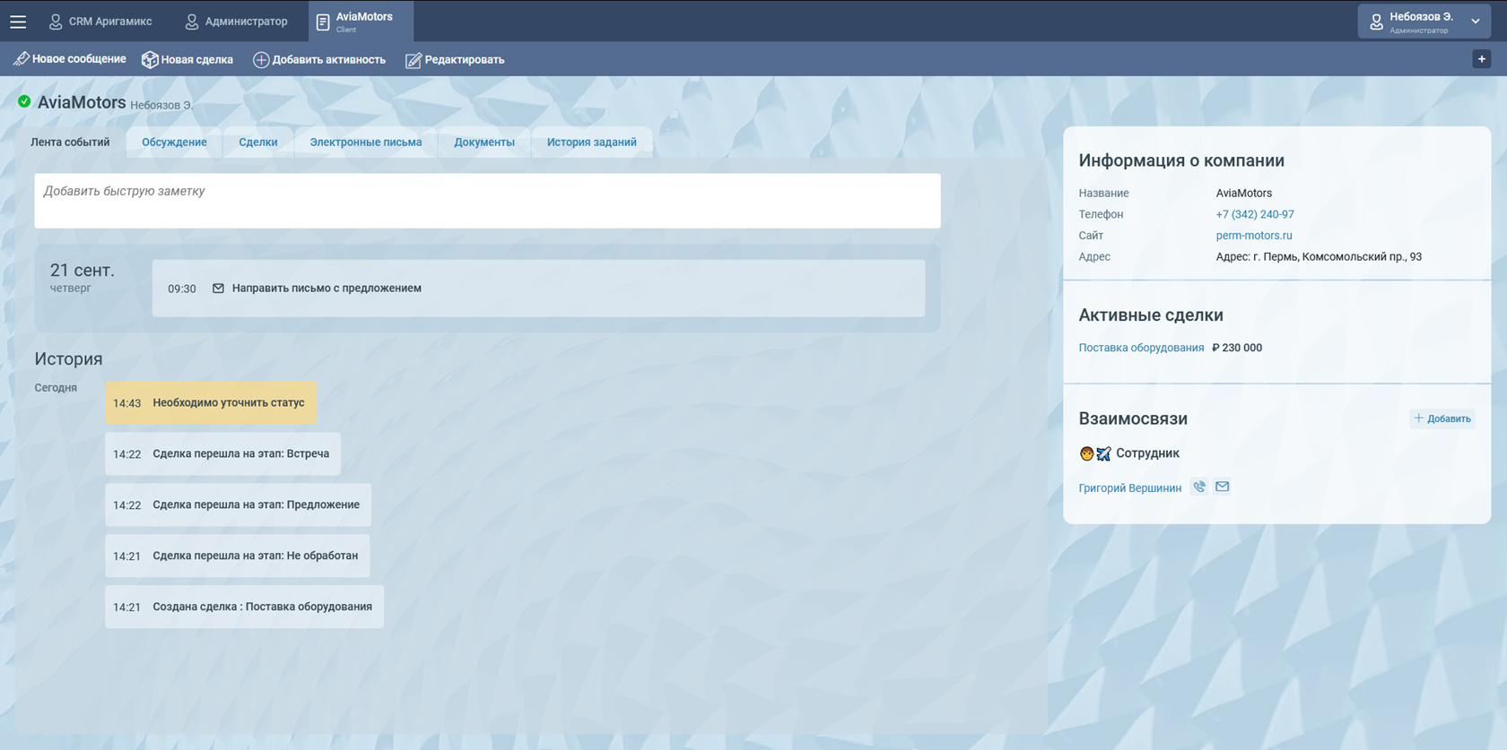Screen dimensions: 1507x750
Task: Open the scheduled task Направить письмо с предложением
Action: [327, 289]
